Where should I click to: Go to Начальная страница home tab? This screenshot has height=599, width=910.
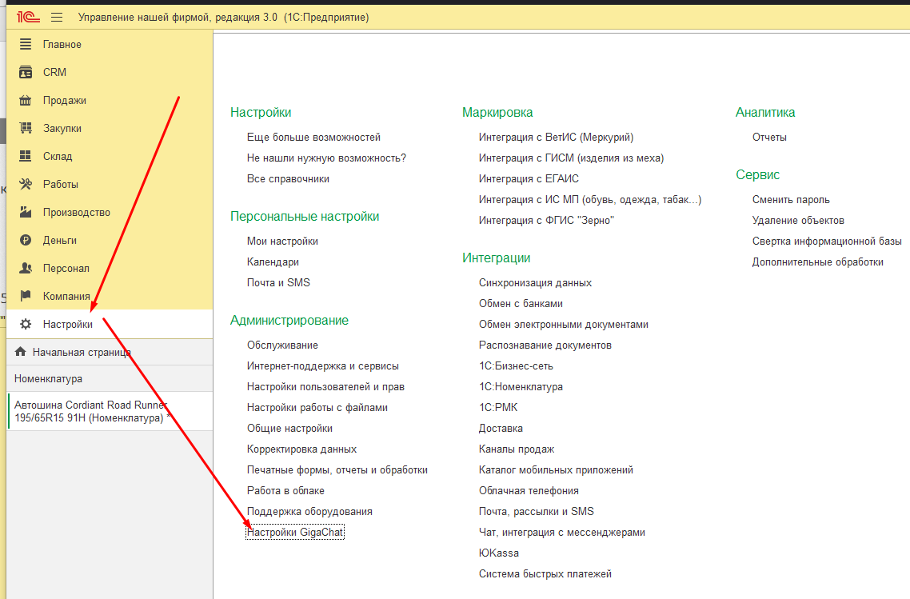click(x=81, y=352)
